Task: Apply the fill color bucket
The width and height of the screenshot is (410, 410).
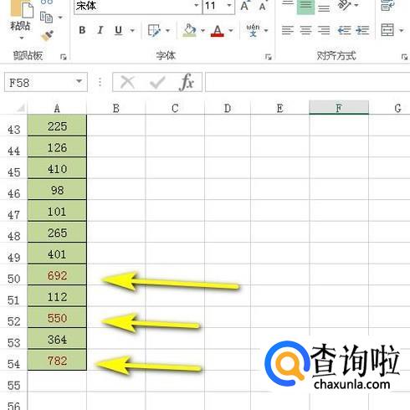Action: tap(189, 30)
